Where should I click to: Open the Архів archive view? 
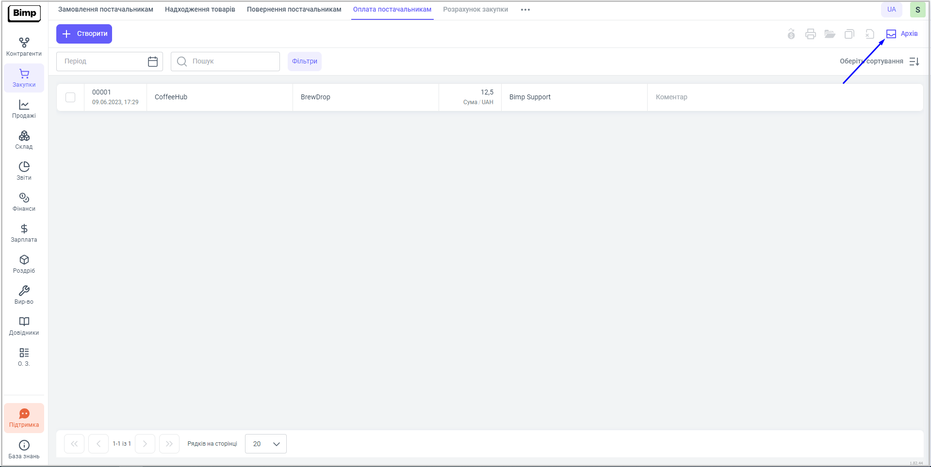[902, 34]
